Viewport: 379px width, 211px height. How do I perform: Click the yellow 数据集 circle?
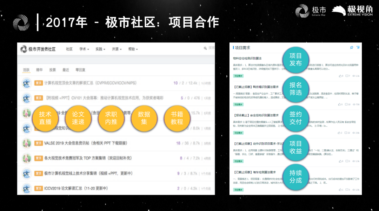[144, 118]
